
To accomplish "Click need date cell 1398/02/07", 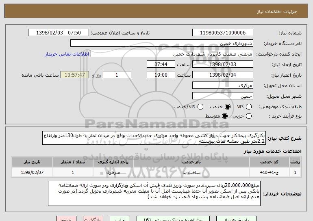I will [32, 172].
